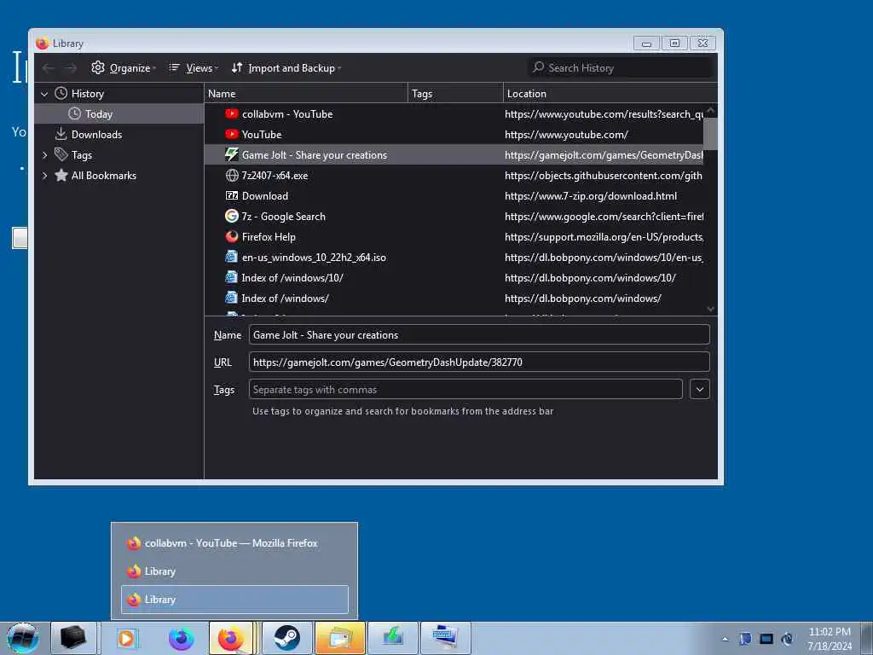873x655 pixels.
Task: Select the highlighted Library entry in taskbar popup
Action: point(234,600)
